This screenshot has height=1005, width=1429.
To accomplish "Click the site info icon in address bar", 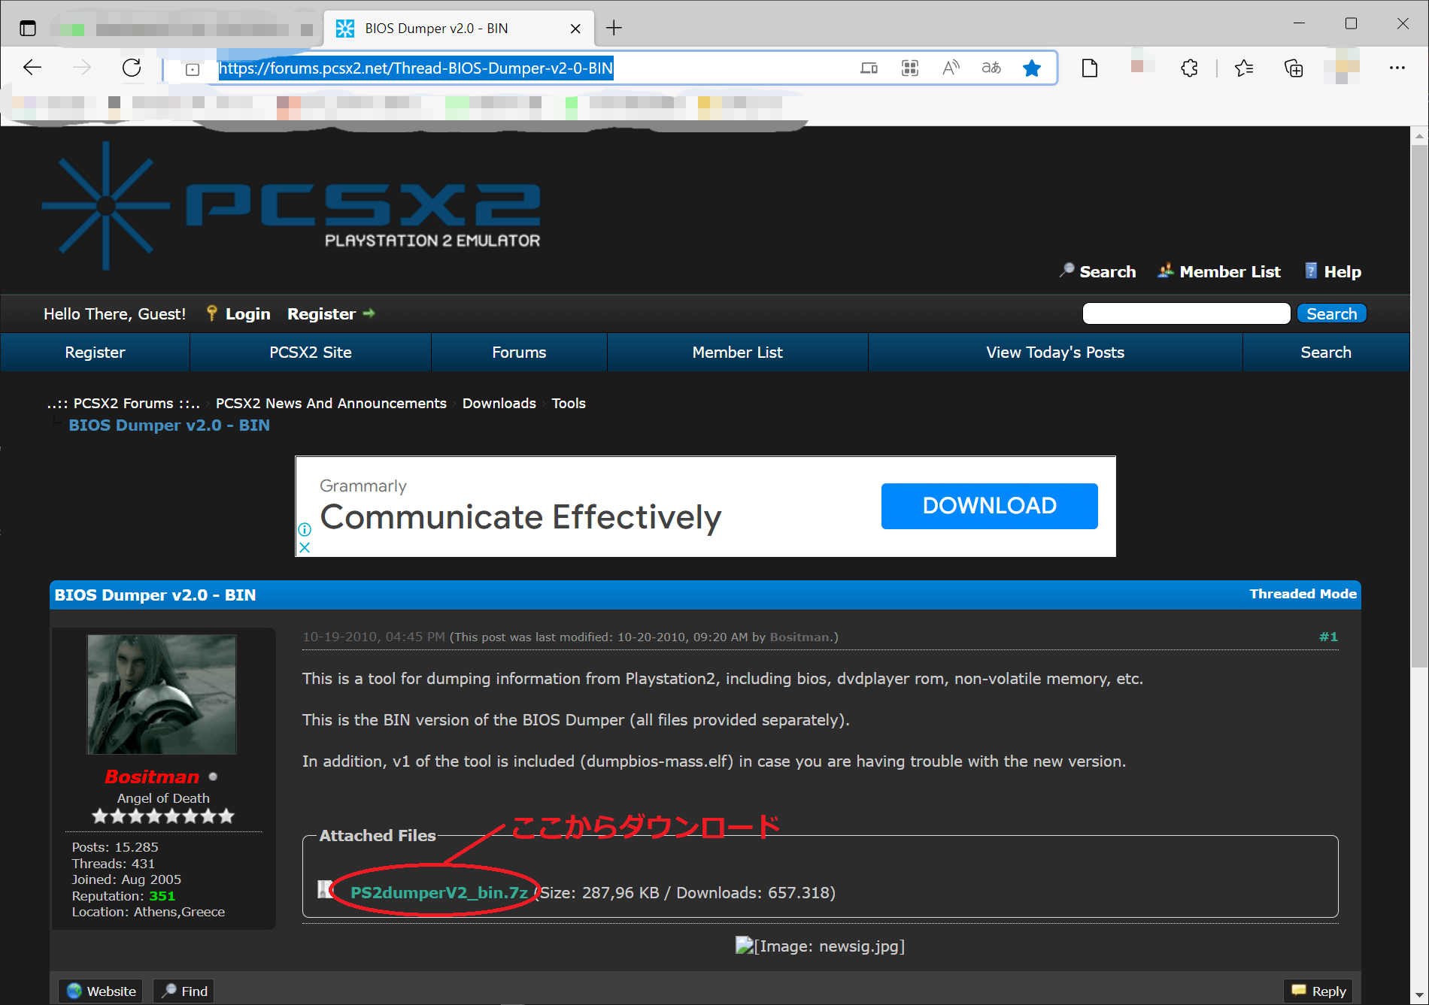I will tap(193, 69).
